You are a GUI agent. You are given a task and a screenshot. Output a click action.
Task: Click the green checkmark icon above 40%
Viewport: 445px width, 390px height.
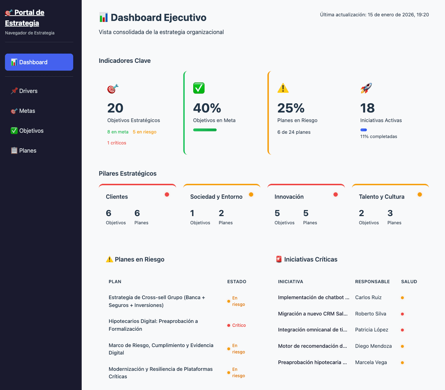[x=199, y=88]
